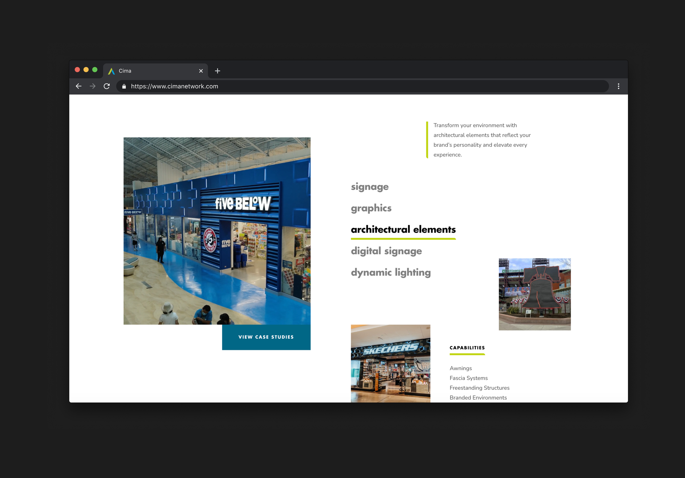
Task: Select the architectural elements category
Action: (403, 230)
